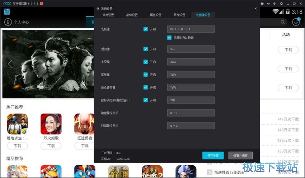The image size is (305, 178).
Task: Click the Q + 2 shortcut field
Action: [x=191, y=126]
